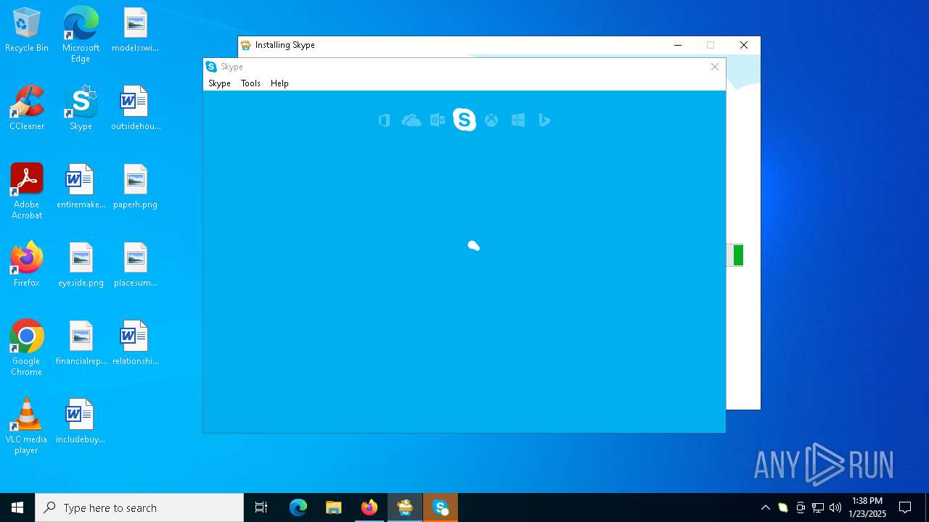
Task: Open Edge from the taskbar
Action: (x=298, y=507)
